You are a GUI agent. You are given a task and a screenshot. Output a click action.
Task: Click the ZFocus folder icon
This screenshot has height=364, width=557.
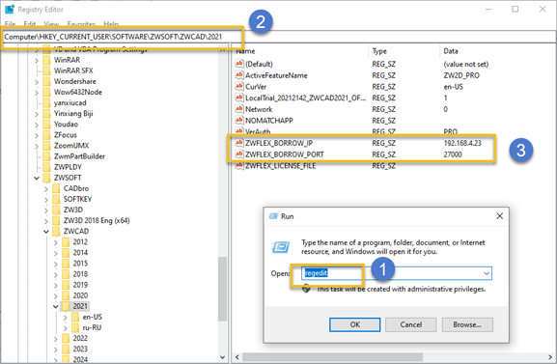pos(46,135)
